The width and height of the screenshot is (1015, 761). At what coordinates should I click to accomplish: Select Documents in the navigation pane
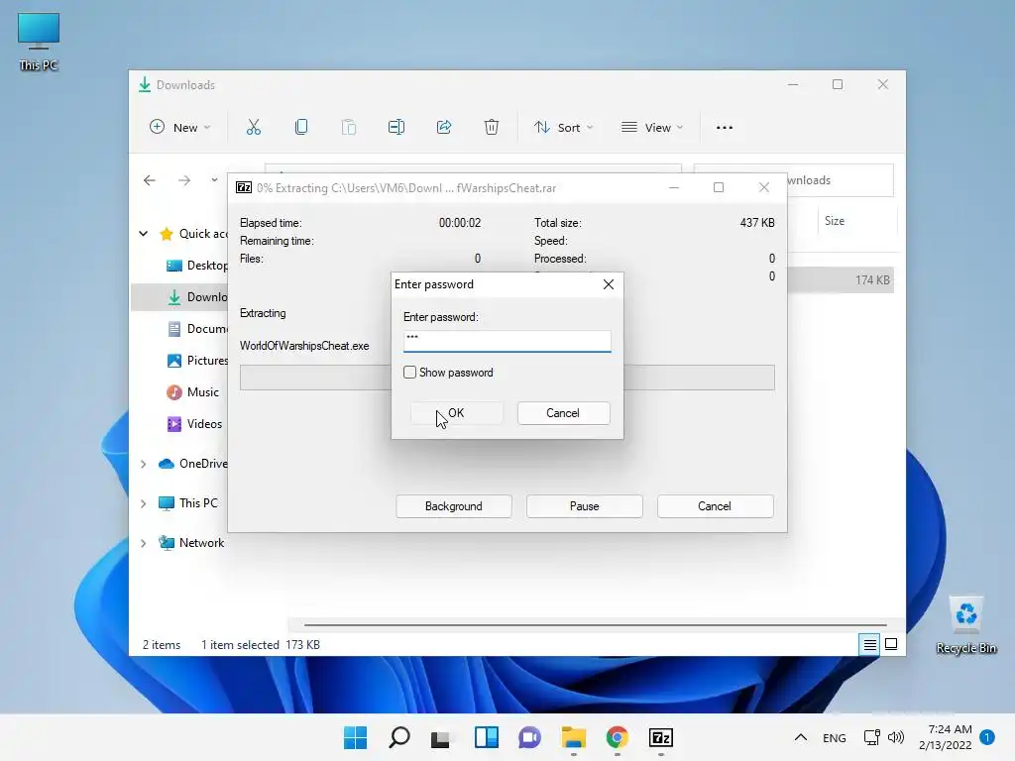197,329
